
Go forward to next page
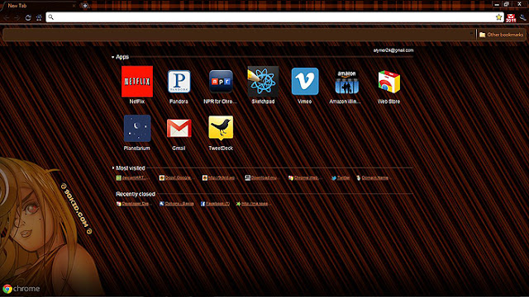[17, 17]
